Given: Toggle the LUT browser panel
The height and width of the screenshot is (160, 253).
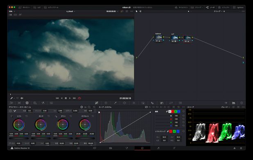Looking at the screenshot, I should point(37,7).
